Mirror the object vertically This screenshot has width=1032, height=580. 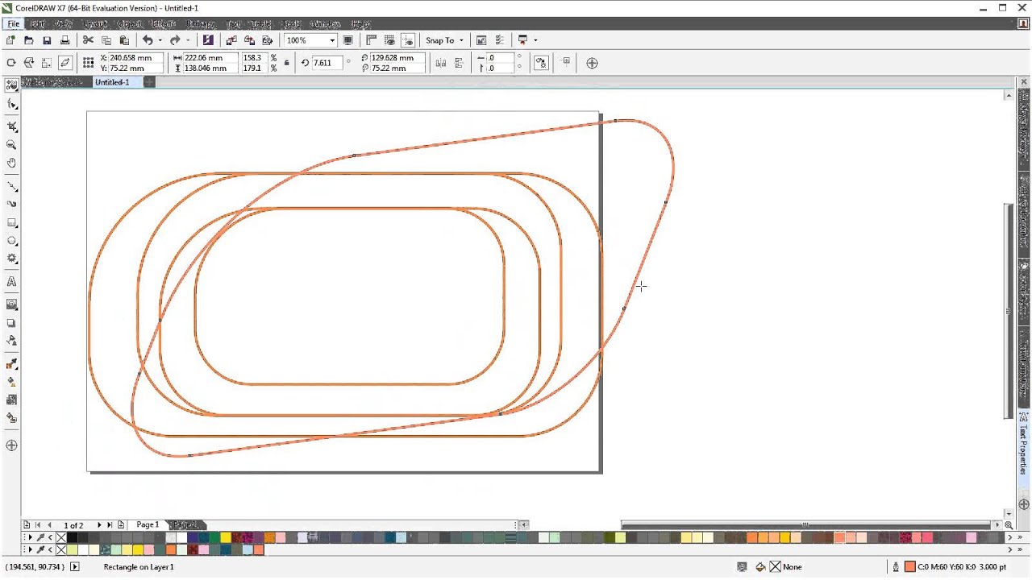(x=459, y=63)
